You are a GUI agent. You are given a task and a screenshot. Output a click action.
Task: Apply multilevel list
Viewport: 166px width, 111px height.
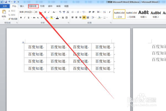pos(84,12)
